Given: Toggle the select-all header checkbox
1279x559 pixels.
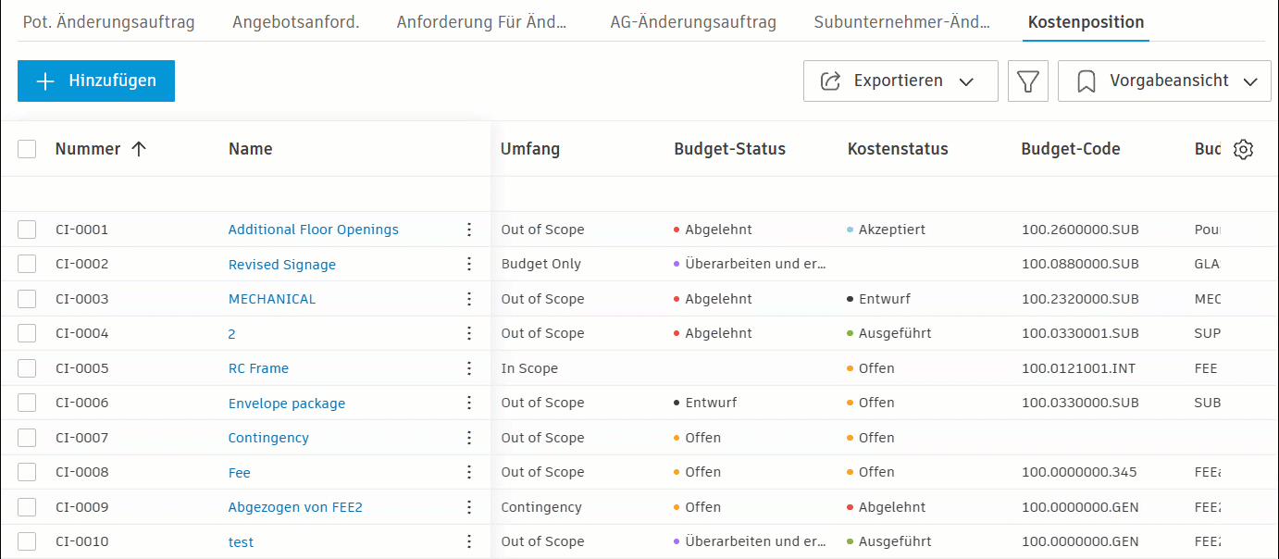Looking at the screenshot, I should [x=27, y=149].
